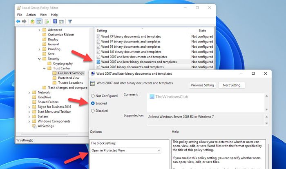Click policy icon beside Word 2003 binary documents
This screenshot has width=286, height=169.
click(x=98, y=67)
